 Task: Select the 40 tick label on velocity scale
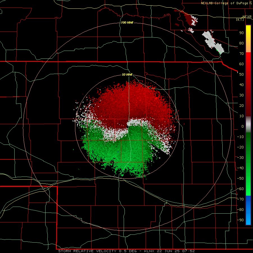point(241,85)
